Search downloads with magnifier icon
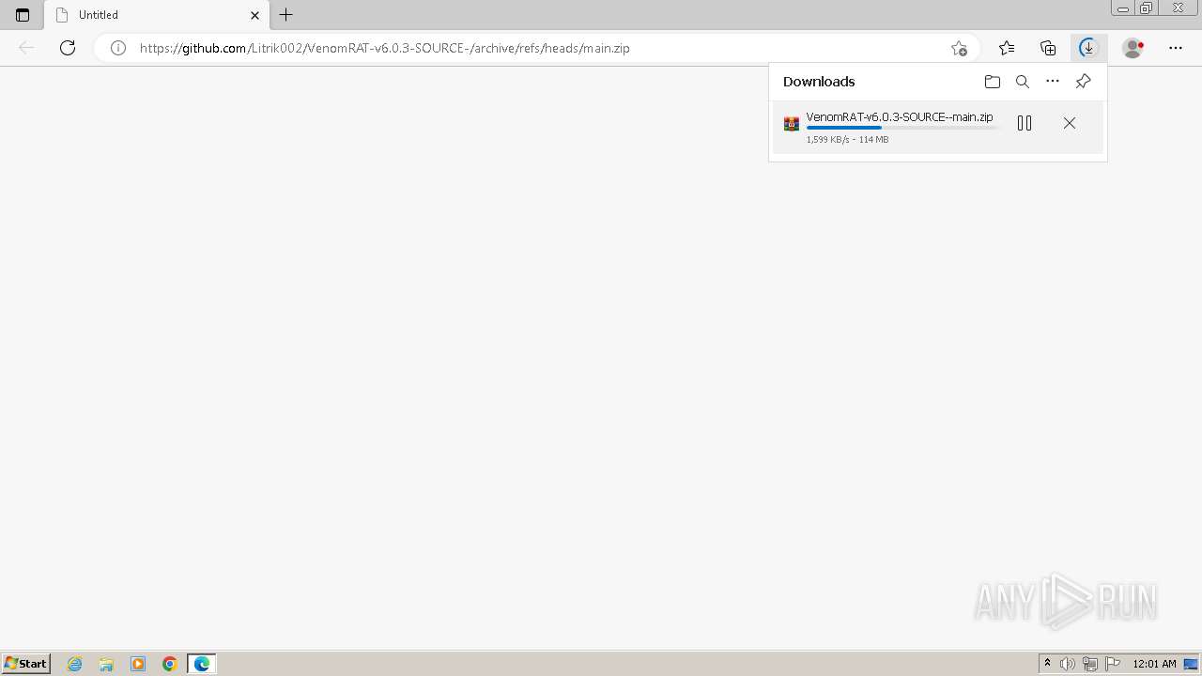The image size is (1202, 676). point(1023,82)
